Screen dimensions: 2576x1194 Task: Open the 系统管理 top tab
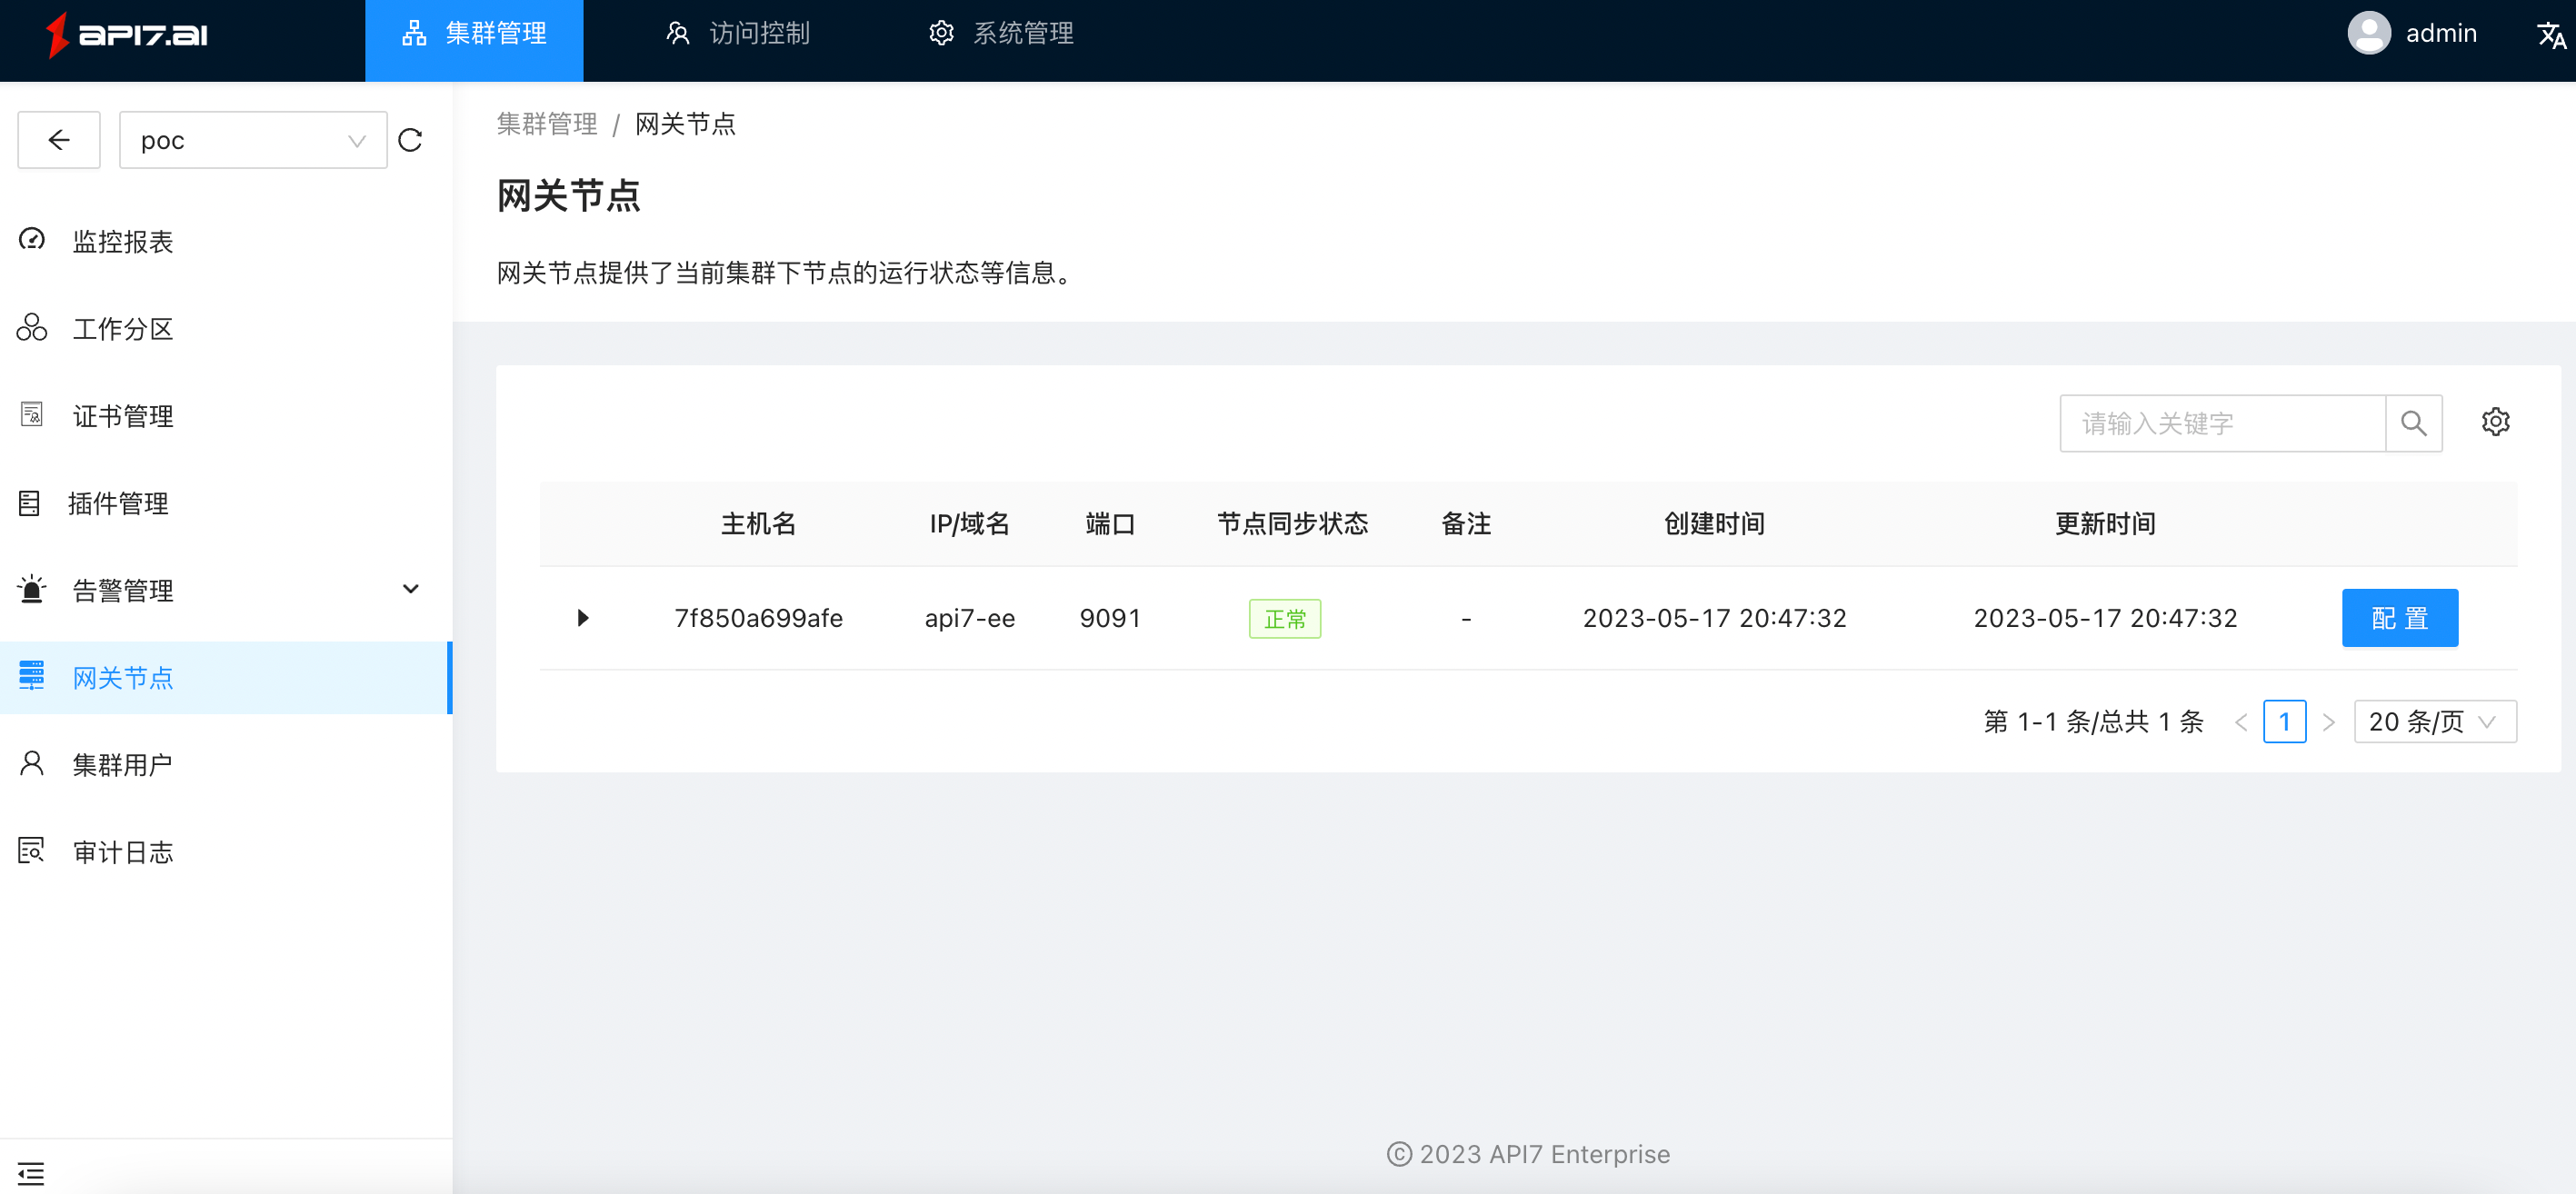(1001, 34)
